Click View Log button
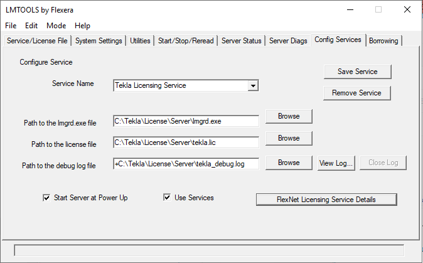 pos(337,163)
